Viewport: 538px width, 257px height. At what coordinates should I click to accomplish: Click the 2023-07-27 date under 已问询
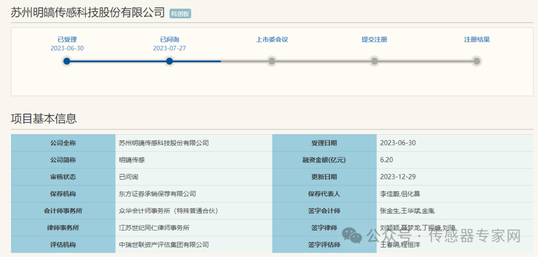(x=169, y=48)
